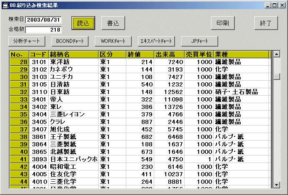Click the code cell 3405
This screenshot has width=288, height=195.
(39, 122)
